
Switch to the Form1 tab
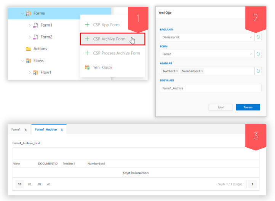click(16, 129)
